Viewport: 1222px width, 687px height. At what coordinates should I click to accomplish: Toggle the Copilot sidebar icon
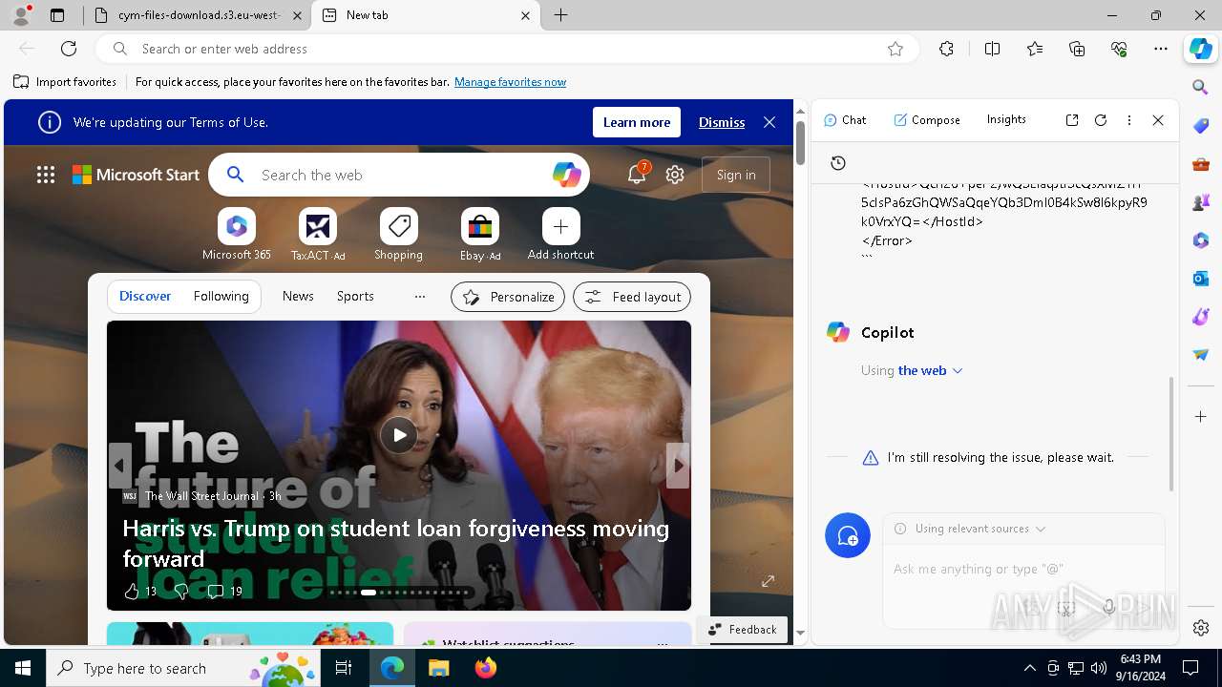1201,49
